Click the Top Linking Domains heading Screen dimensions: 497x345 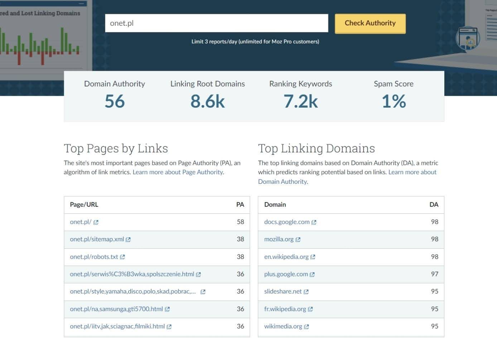click(x=317, y=148)
